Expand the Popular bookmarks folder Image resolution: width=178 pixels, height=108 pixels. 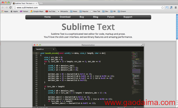pyautogui.click(x=84, y=11)
